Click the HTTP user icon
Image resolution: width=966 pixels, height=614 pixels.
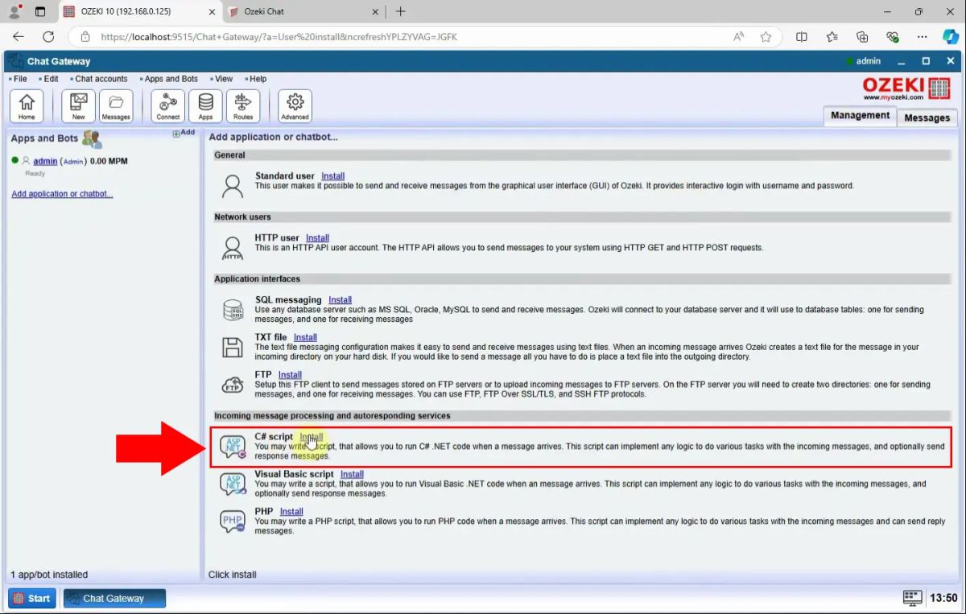[x=233, y=248]
